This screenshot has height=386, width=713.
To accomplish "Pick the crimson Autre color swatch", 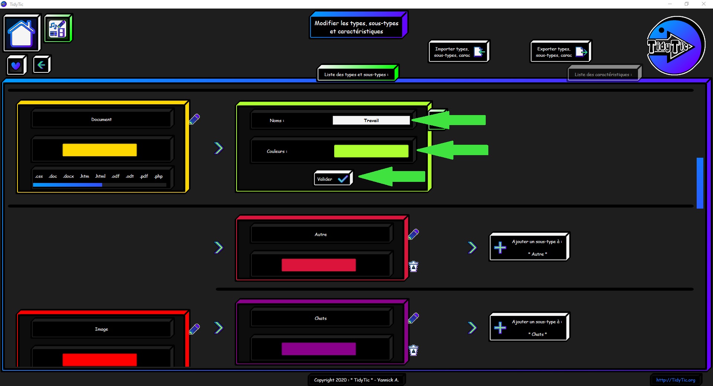I will point(319,265).
